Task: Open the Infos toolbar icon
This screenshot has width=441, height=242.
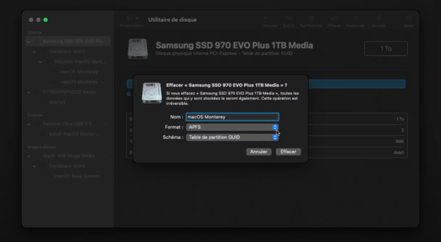Action: point(409,18)
